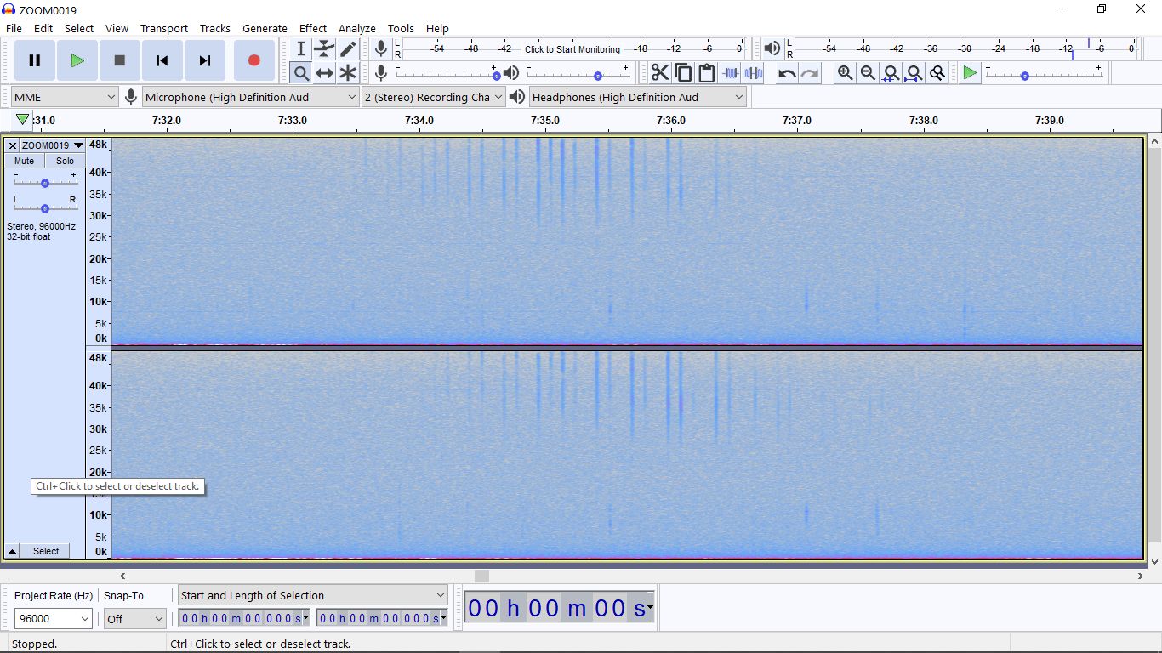Open the Analyze menu
Screen dimensions: 1162x653
tap(356, 28)
